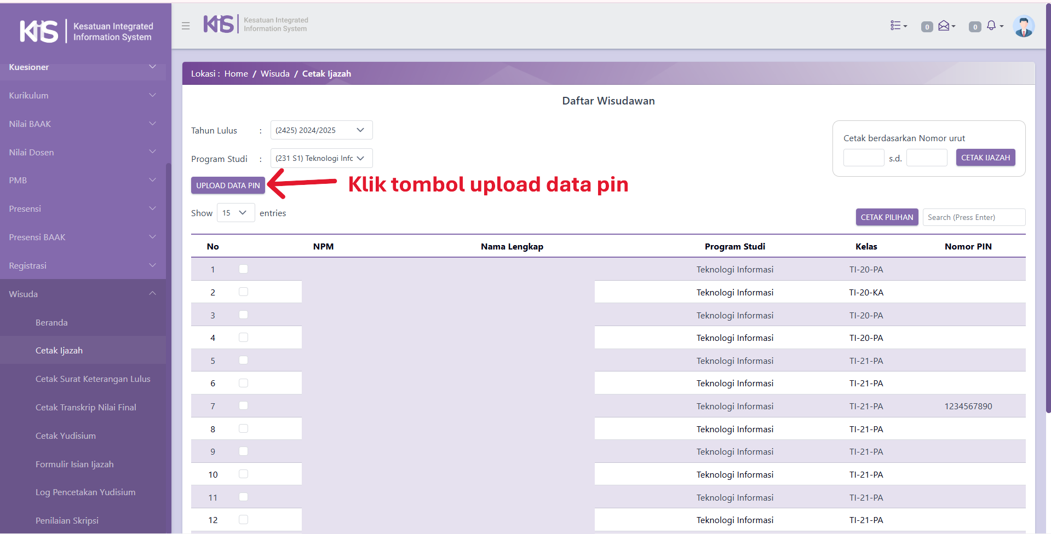Open the Tahun Lulus dropdown
1051x534 pixels.
click(321, 130)
